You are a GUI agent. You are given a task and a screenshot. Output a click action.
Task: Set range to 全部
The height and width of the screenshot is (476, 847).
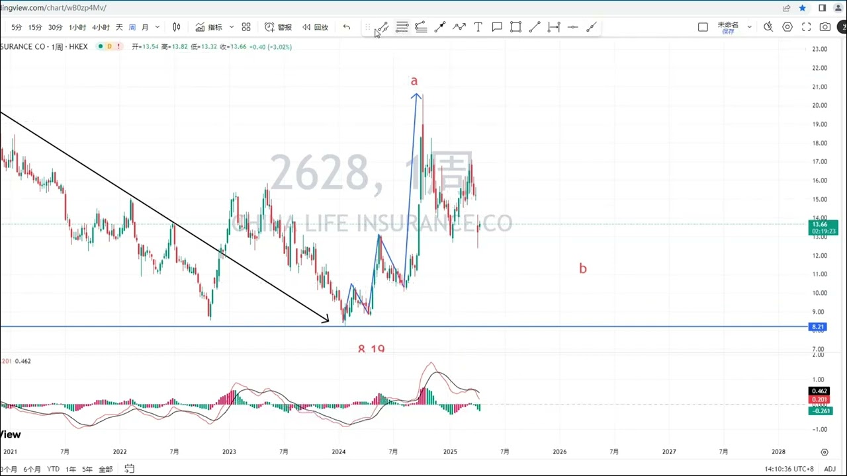tap(105, 469)
